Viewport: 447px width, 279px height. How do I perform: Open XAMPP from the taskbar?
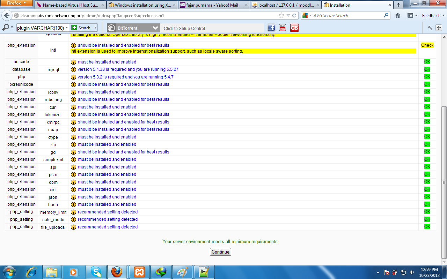pyautogui.click(x=139, y=272)
